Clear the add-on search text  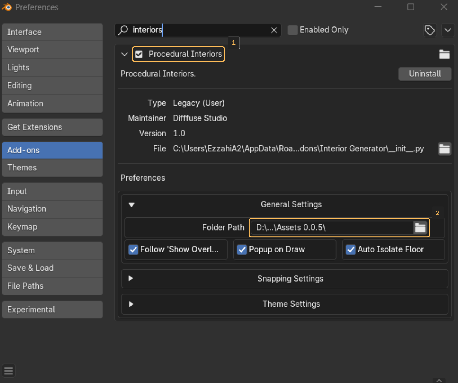(x=274, y=30)
